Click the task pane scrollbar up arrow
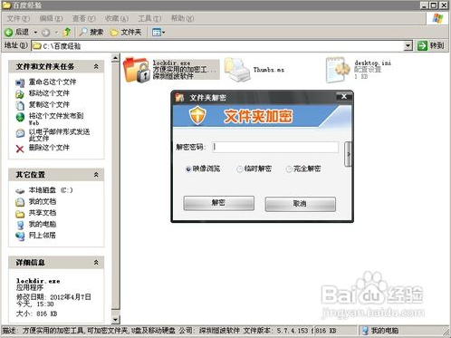451x338 pixels. pyautogui.click(x=115, y=58)
